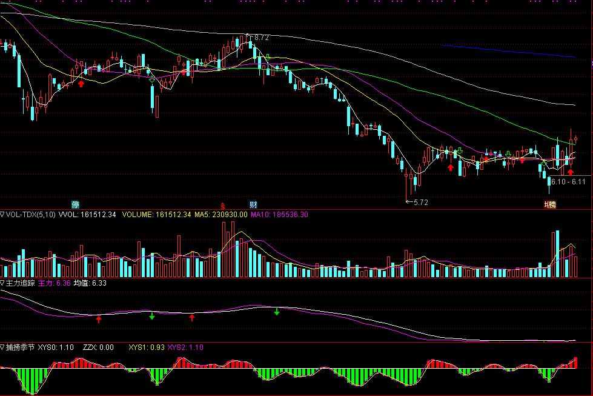Viewport: 593px width, 396px height.
Task: Click the MA5: 230930.00 volume average
Action: [221, 215]
